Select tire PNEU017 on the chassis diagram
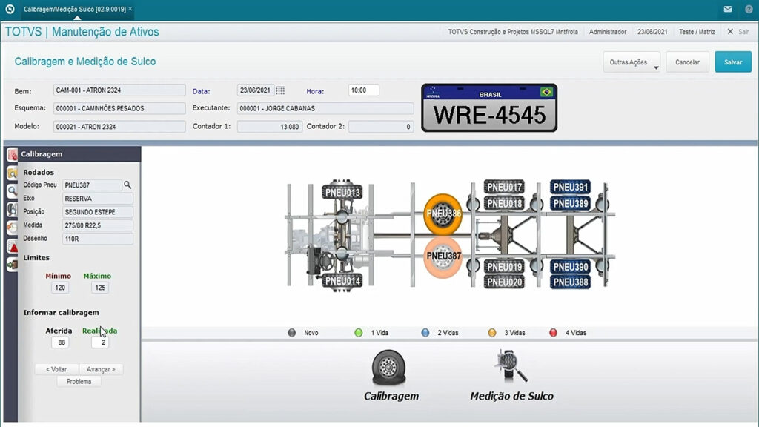 tap(504, 187)
